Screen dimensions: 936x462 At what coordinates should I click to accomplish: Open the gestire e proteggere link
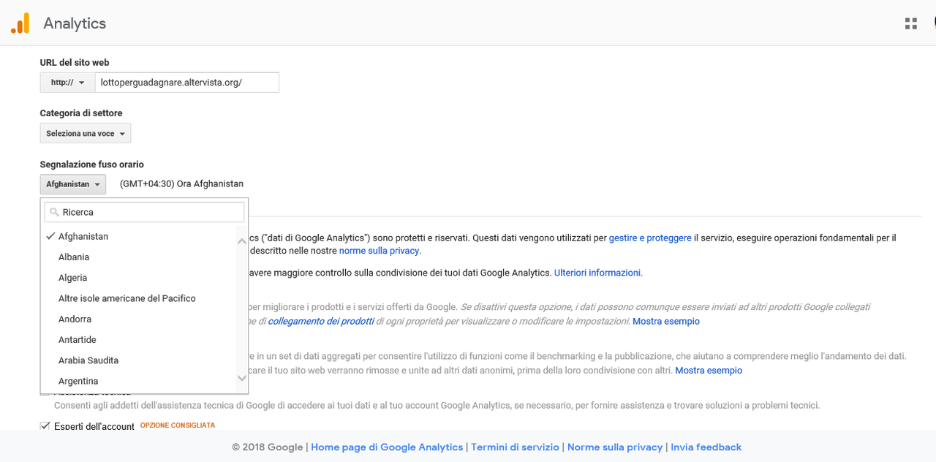pyautogui.click(x=650, y=238)
